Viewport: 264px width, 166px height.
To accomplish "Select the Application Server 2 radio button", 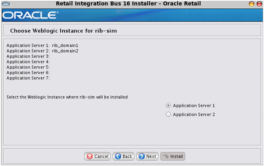I will pos(168,114).
